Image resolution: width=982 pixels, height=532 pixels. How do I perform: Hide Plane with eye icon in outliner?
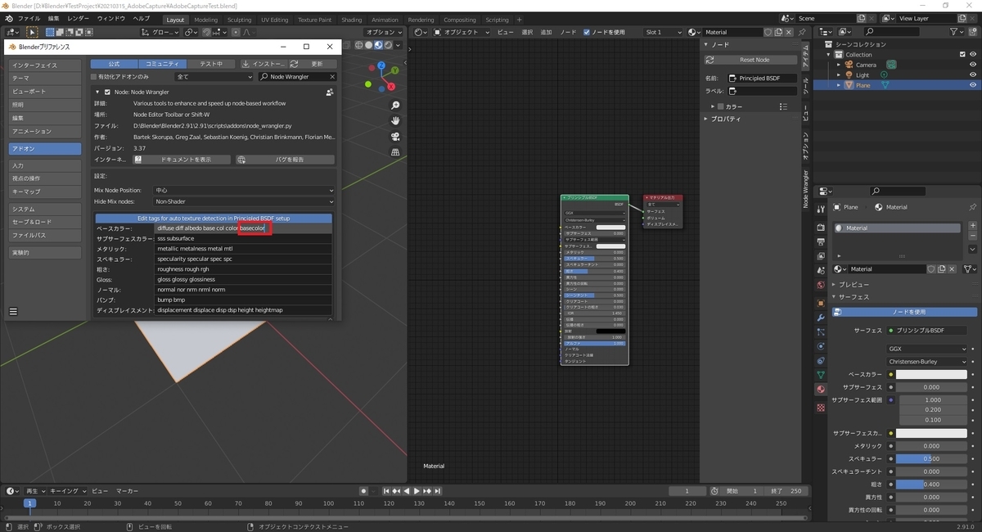[x=973, y=85]
